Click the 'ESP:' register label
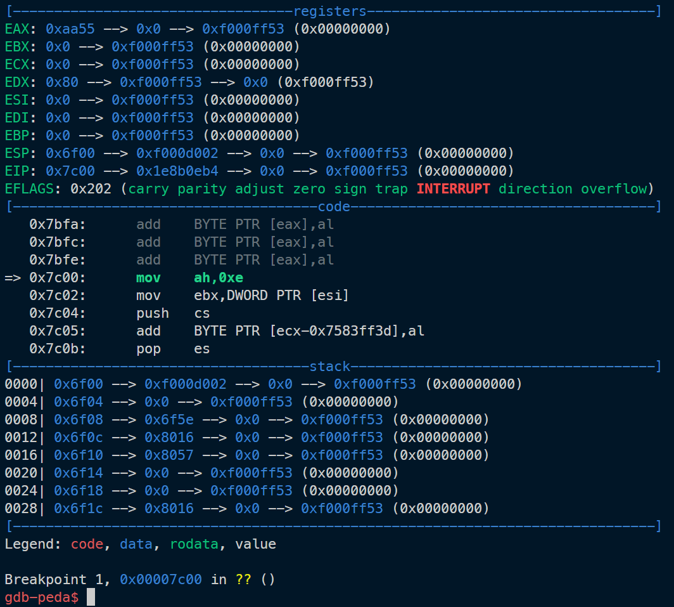Image resolution: width=674 pixels, height=607 pixels. (21, 153)
